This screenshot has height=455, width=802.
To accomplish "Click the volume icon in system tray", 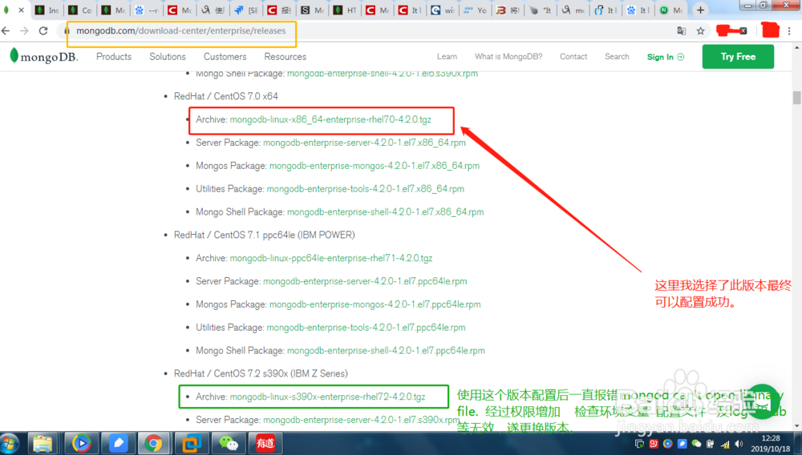I will (739, 444).
